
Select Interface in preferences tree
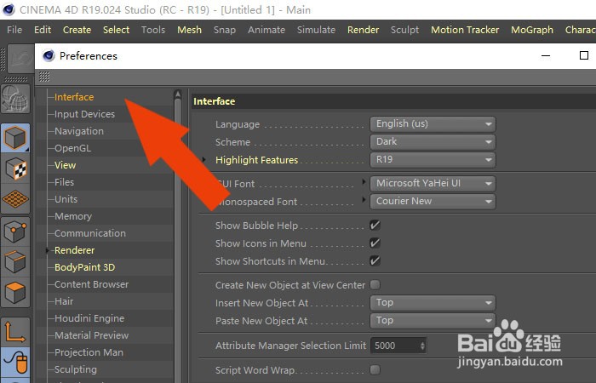point(74,97)
